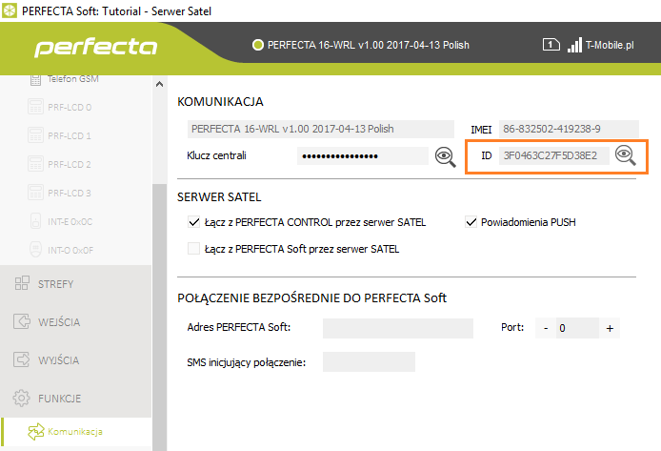Click sidebar scroll up arrow
The height and width of the screenshot is (451, 661).
click(x=159, y=84)
